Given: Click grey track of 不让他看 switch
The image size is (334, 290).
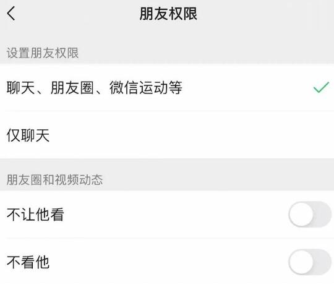Looking at the screenshot, I should [x=322, y=214].
